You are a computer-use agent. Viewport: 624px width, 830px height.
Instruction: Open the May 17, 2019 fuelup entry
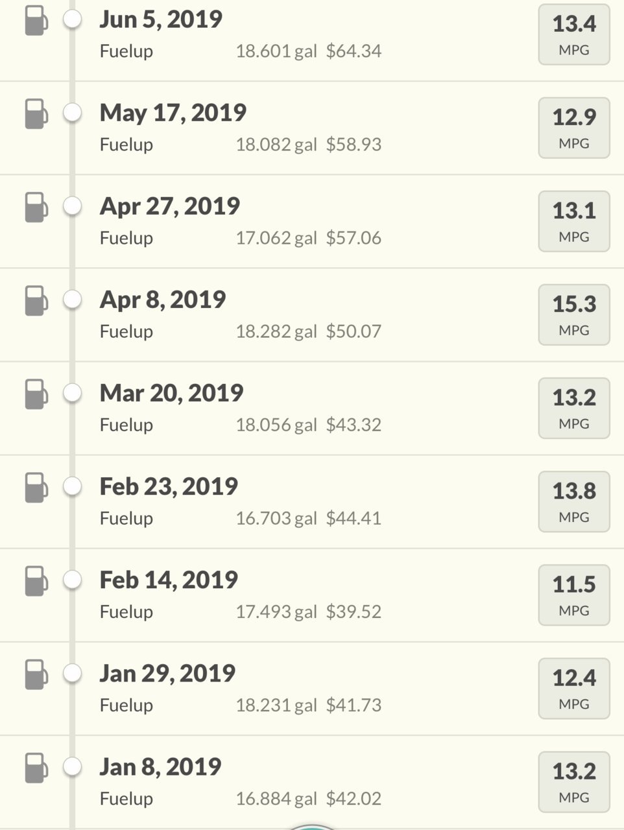click(x=312, y=128)
